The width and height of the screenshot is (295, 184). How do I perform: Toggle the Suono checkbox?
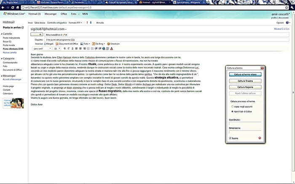click(x=230, y=138)
